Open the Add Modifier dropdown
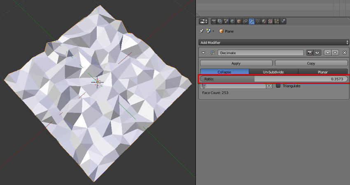Viewport: 350px width, 185px height. 274,43
